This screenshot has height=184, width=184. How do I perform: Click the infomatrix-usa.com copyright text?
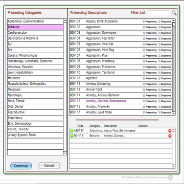[x=145, y=177]
